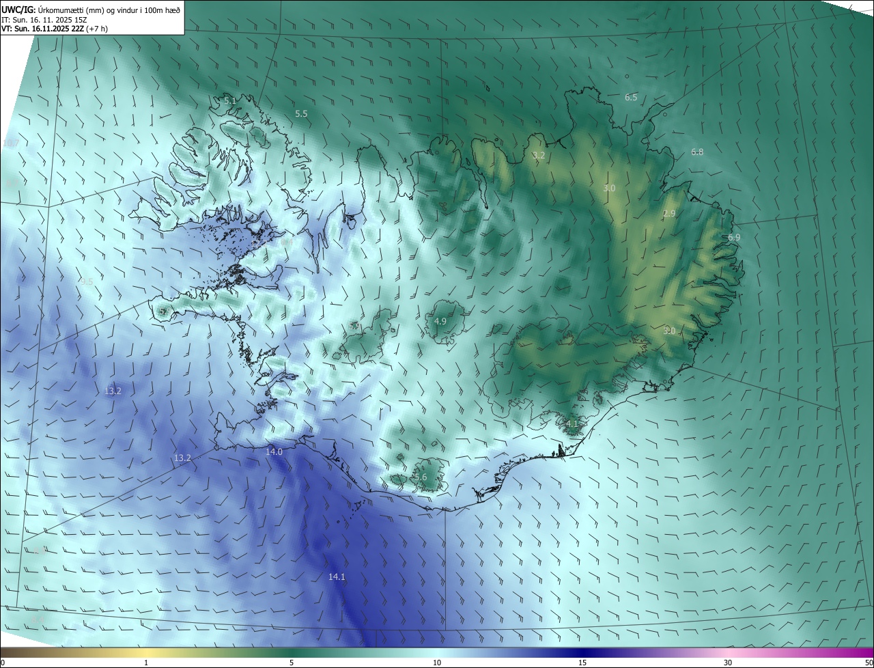Select the 2.9 value label
Screen dimensions: 874x668
(x=669, y=214)
